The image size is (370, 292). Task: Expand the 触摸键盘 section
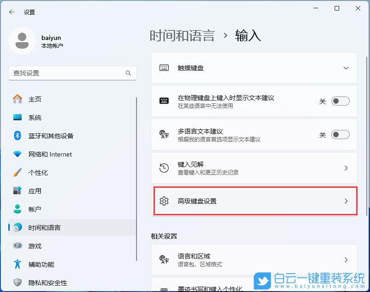pos(346,68)
